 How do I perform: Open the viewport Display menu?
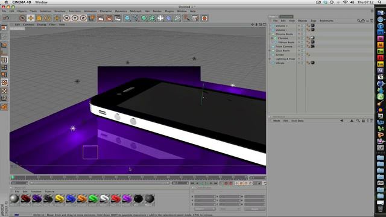[42, 25]
